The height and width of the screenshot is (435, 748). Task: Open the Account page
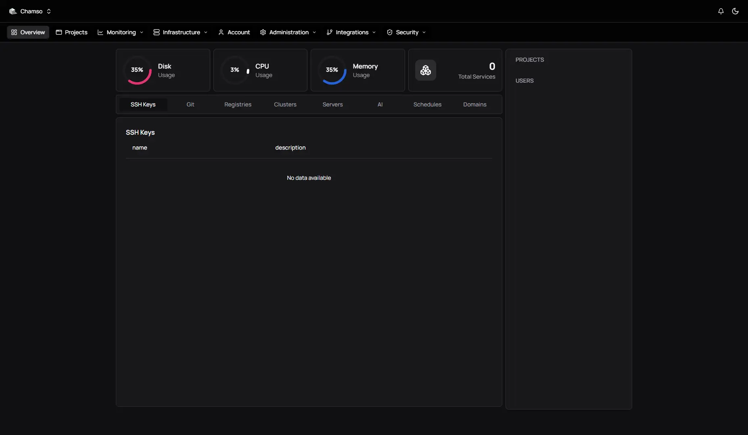(234, 32)
